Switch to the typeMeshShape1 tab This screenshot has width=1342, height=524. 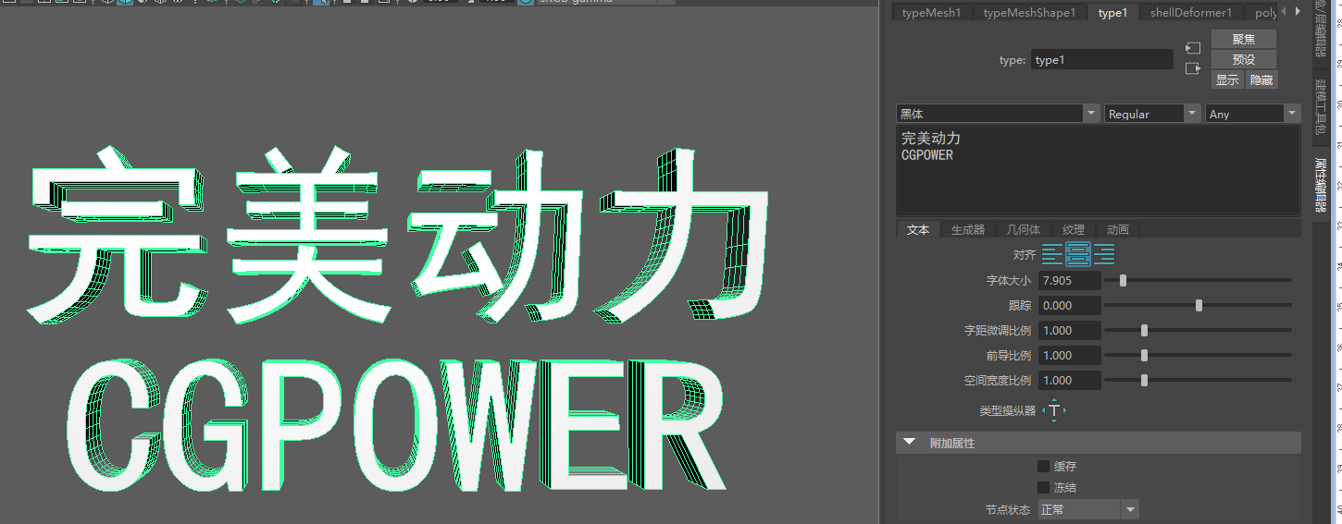1029,12
